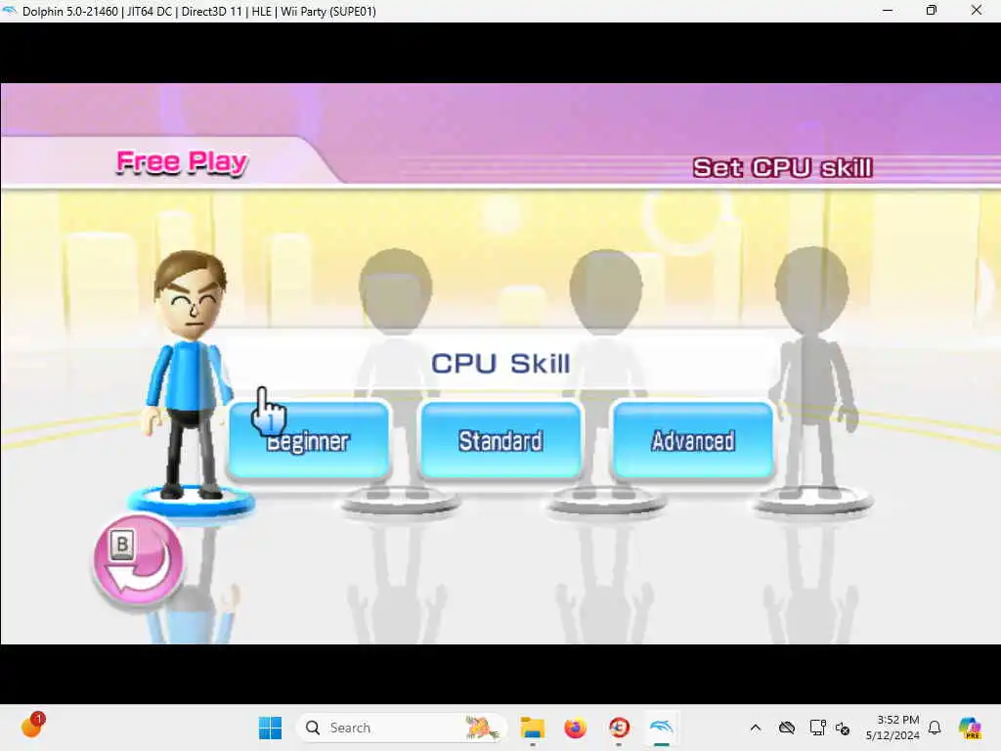This screenshot has width=1001, height=751.
Task: Click the Free Play heading text
Action: coord(182,162)
